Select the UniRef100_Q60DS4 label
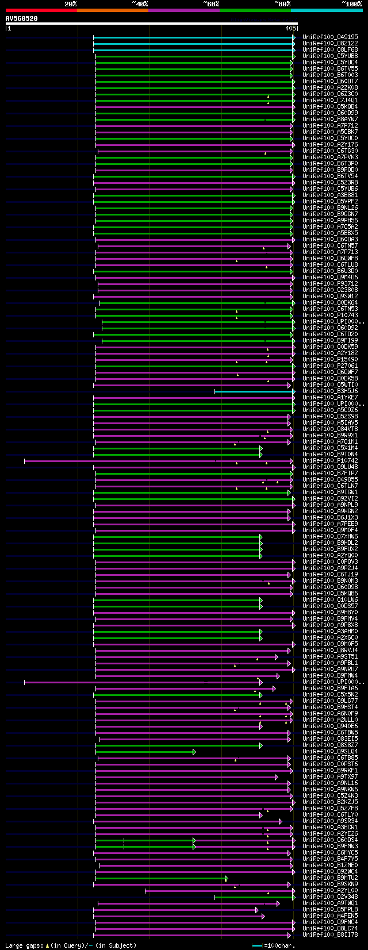This screenshot has width=368, height=950. 330,840
